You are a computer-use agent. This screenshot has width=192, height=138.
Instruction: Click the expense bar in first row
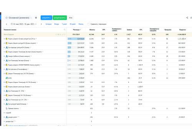click(76, 39)
